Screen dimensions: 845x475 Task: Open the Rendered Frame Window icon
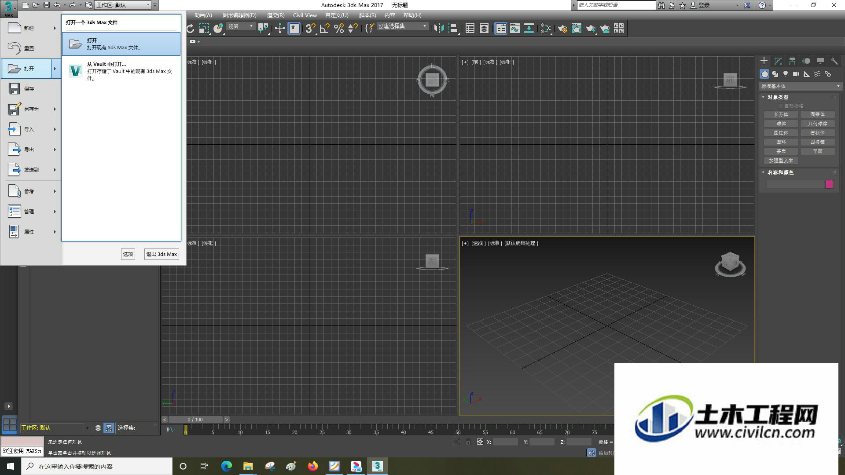pyautogui.click(x=577, y=29)
